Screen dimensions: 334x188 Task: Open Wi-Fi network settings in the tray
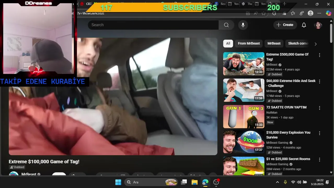293,182
